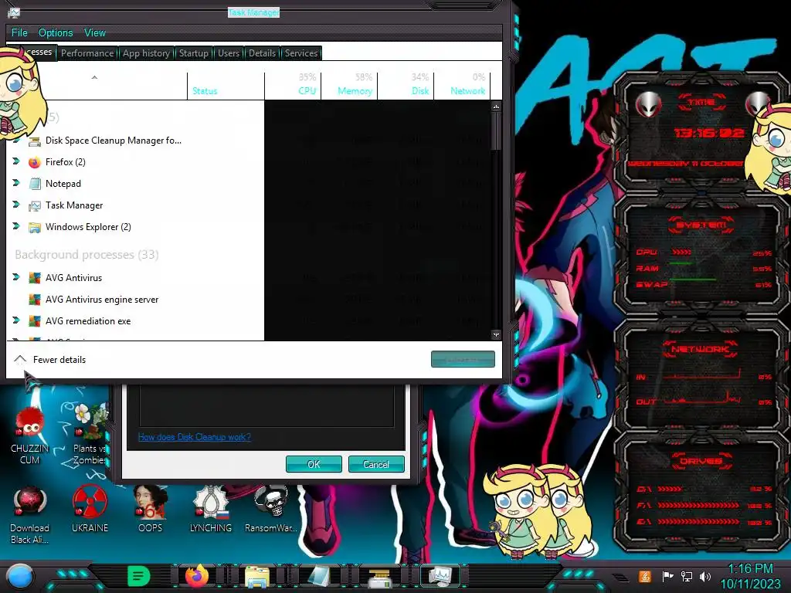Open the View menu in Task Manager
Image resolution: width=791 pixels, height=593 pixels.
[95, 32]
